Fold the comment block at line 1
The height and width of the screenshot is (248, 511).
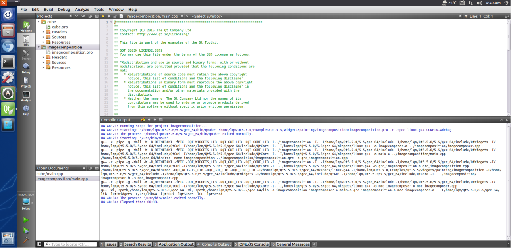(x=112, y=22)
